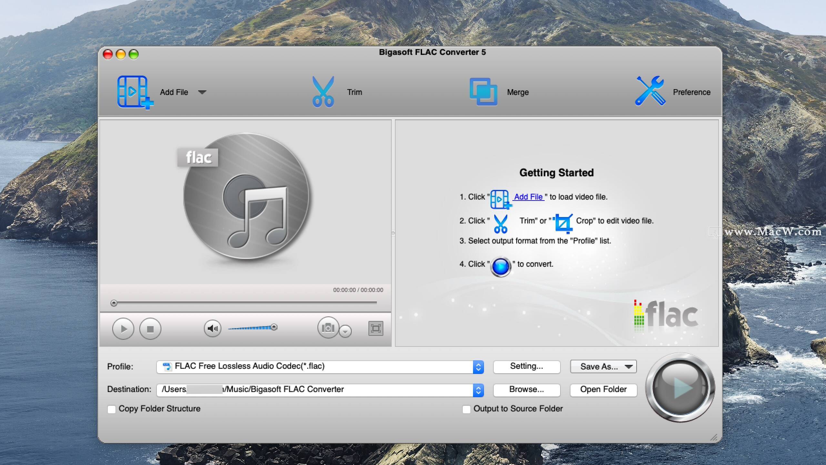The height and width of the screenshot is (465, 826).
Task: Click the Trim toolbar label
Action: coord(355,92)
